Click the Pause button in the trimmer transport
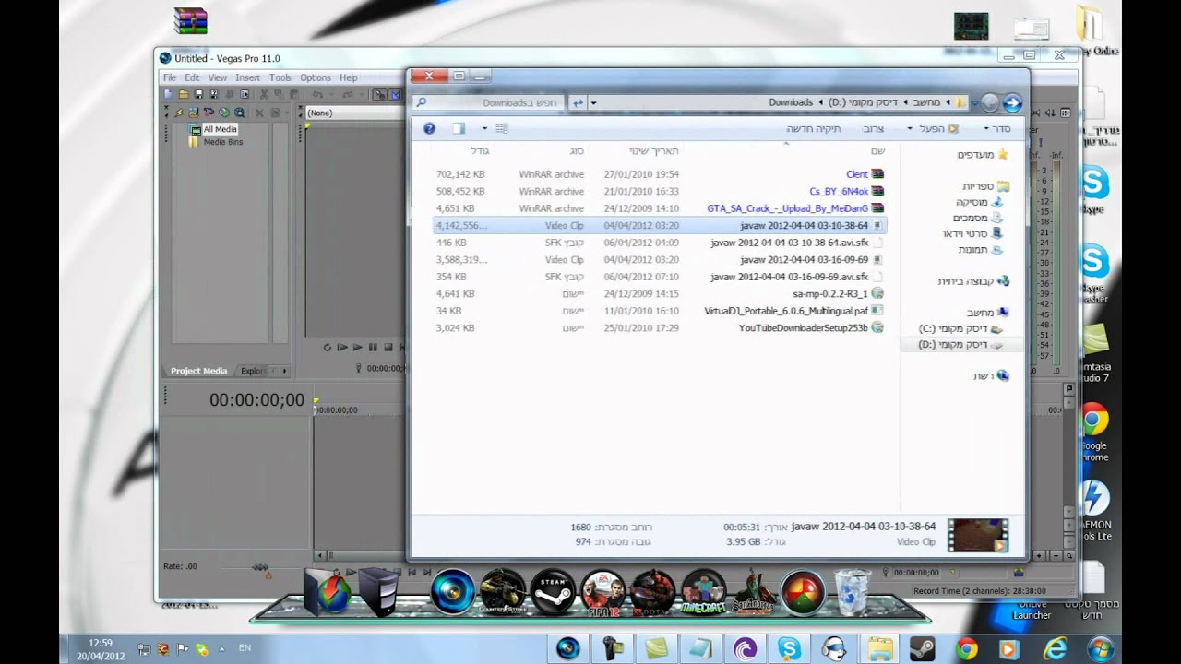This screenshot has height=664, width=1181. tap(373, 348)
